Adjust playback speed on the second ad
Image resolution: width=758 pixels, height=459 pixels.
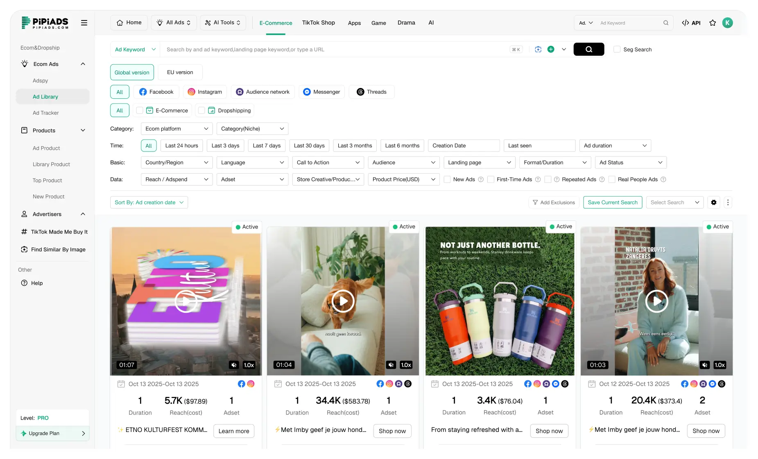click(405, 364)
